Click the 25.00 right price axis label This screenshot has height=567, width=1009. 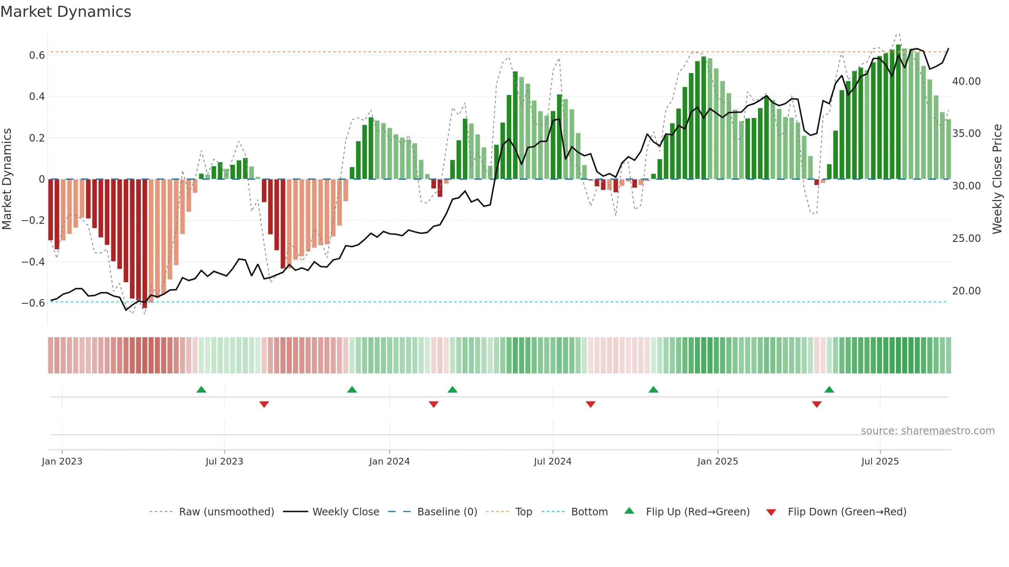click(967, 238)
